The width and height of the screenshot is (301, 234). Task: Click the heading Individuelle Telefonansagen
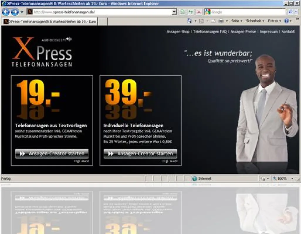(133, 125)
